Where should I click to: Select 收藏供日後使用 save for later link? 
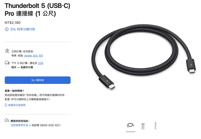[17, 105]
